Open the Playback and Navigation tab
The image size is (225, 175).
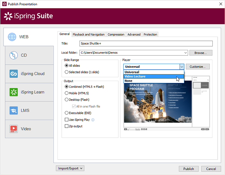tap(88, 35)
